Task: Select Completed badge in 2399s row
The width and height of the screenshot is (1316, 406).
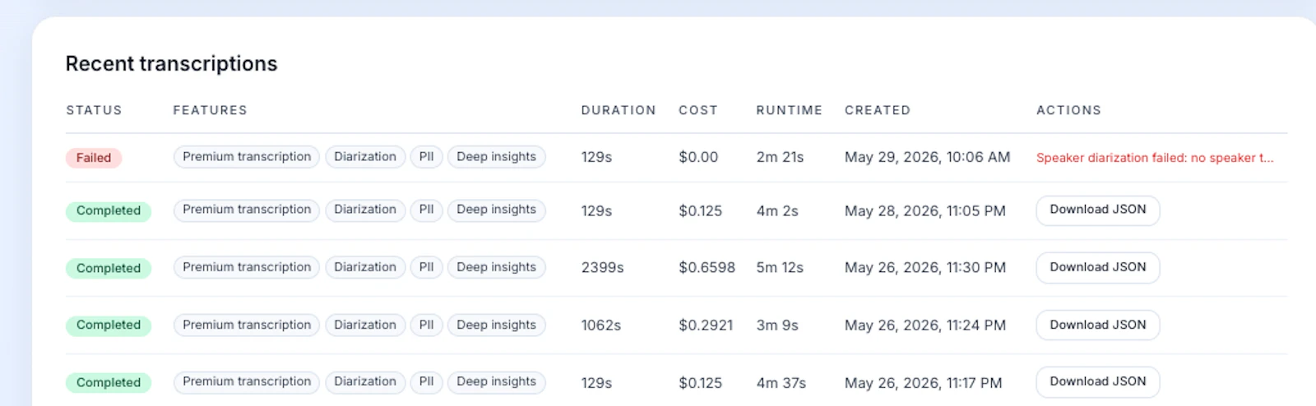Action: 109,269
